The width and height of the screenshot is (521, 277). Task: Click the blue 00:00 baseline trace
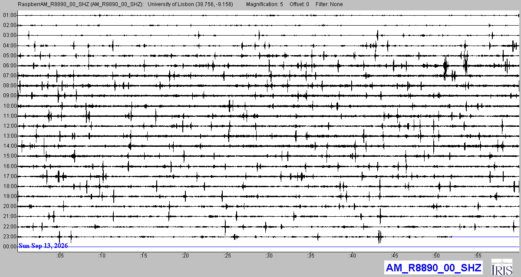tap(268, 247)
